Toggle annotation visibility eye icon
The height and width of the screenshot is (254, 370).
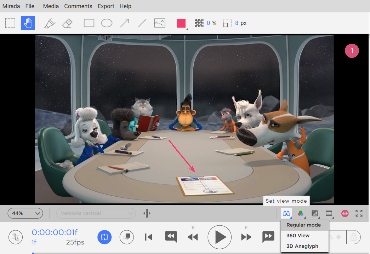coord(345,213)
